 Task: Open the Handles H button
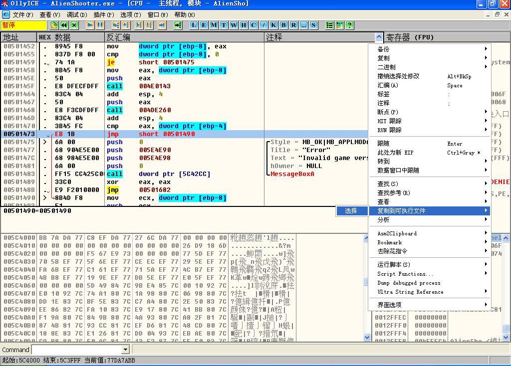244,25
